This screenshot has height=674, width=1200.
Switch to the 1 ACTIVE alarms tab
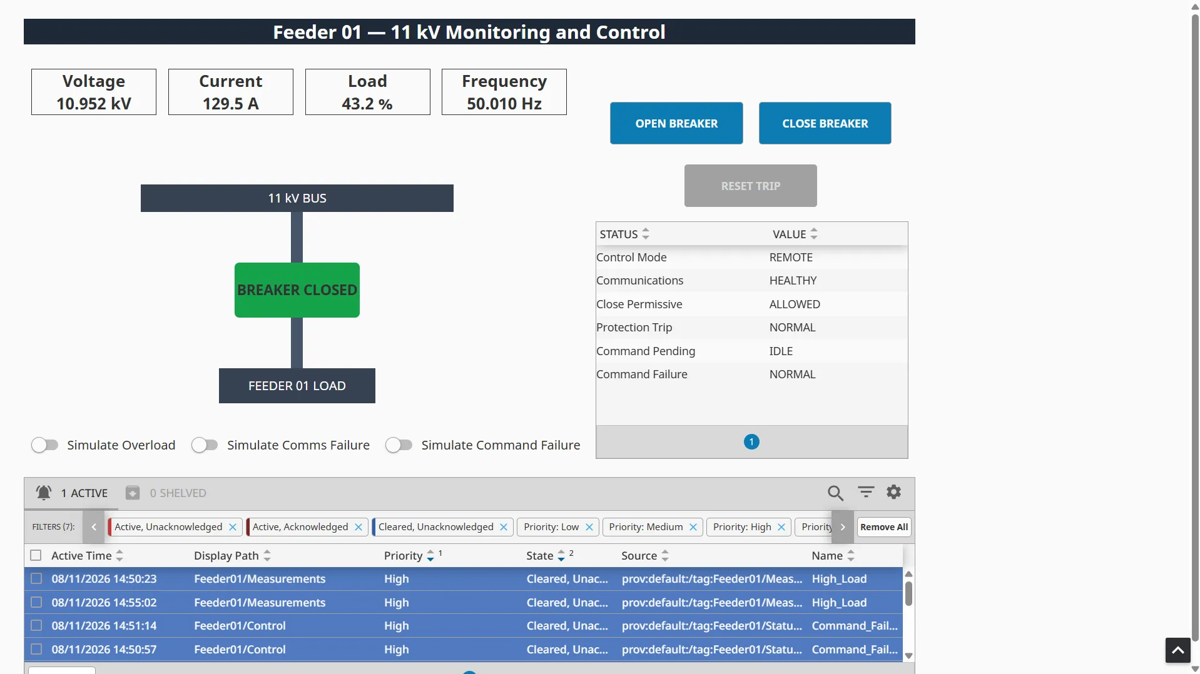(71, 493)
